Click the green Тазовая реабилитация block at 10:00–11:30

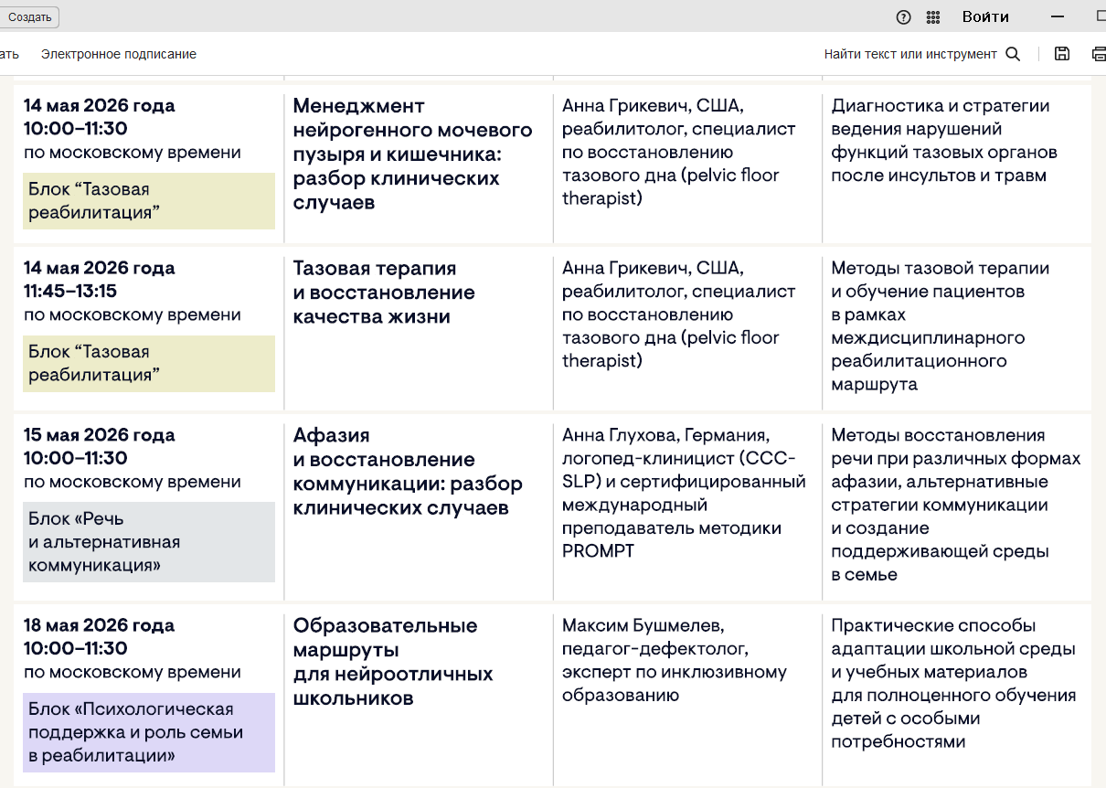149,201
